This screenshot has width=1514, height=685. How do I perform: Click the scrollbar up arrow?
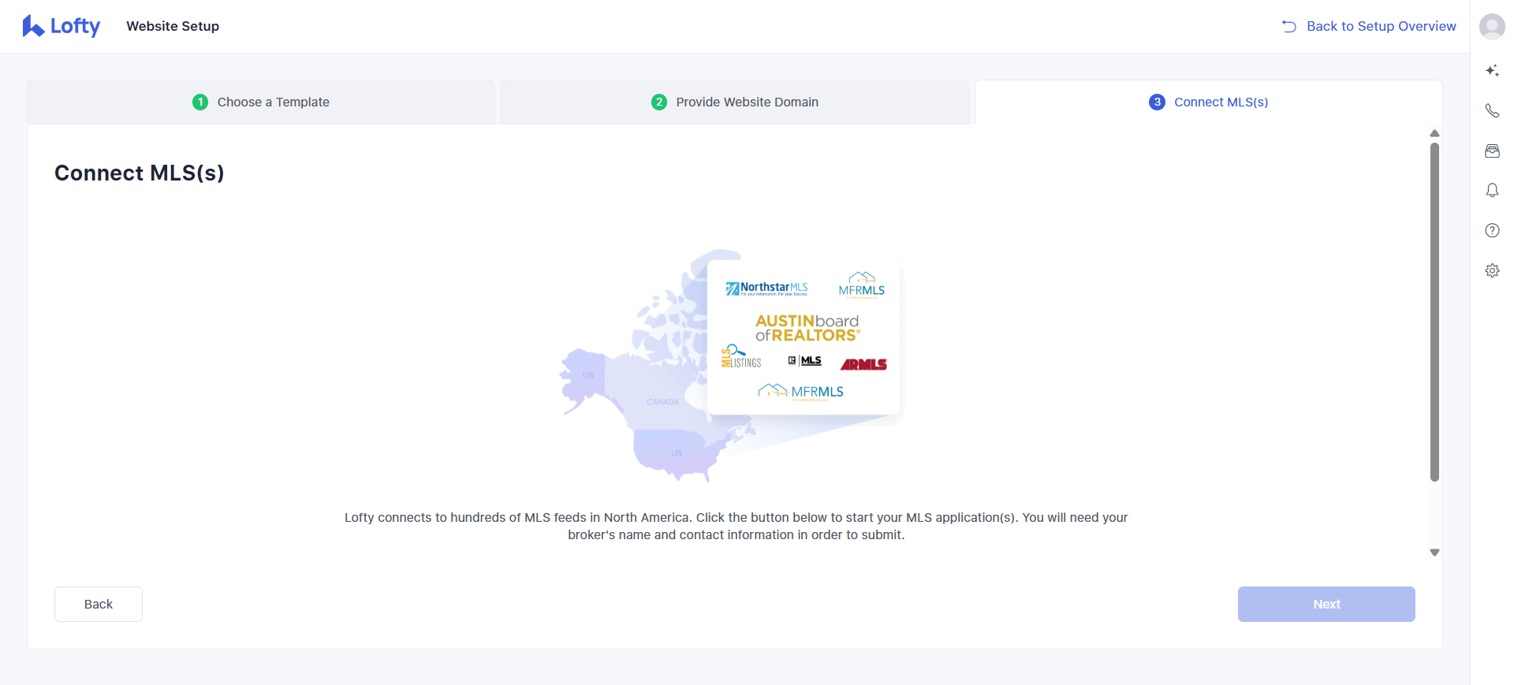[x=1434, y=133]
